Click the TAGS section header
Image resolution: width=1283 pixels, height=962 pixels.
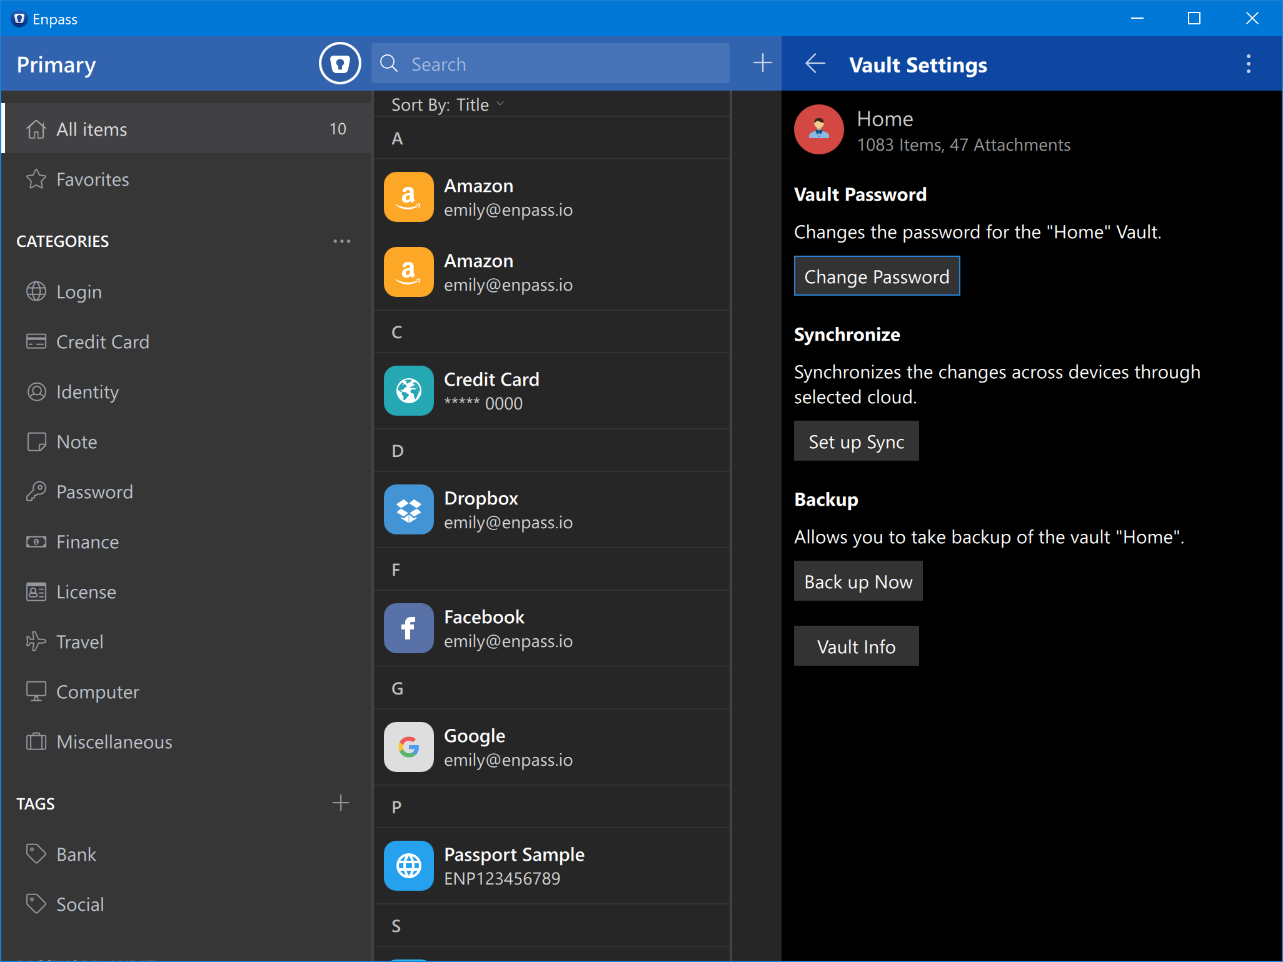pyautogui.click(x=36, y=804)
